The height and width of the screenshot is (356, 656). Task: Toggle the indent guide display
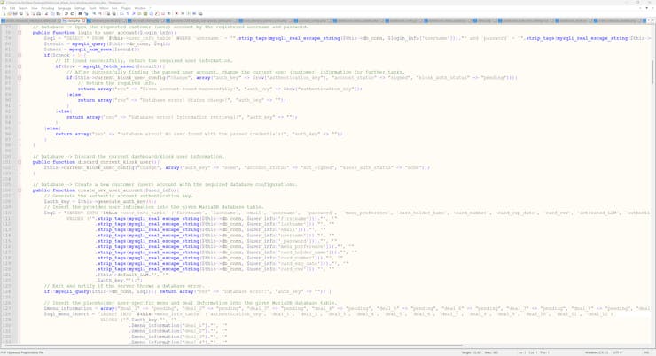pos(134,13)
